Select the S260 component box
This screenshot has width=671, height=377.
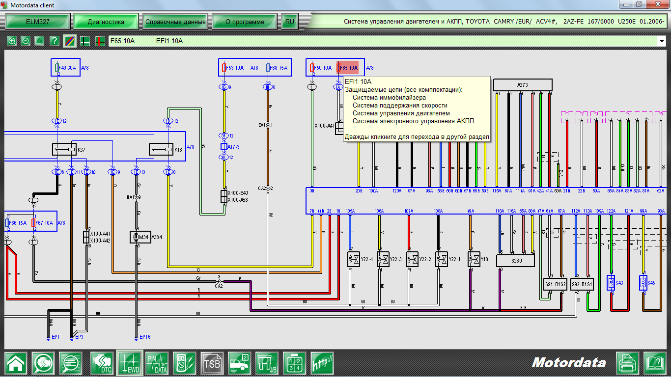(515, 261)
